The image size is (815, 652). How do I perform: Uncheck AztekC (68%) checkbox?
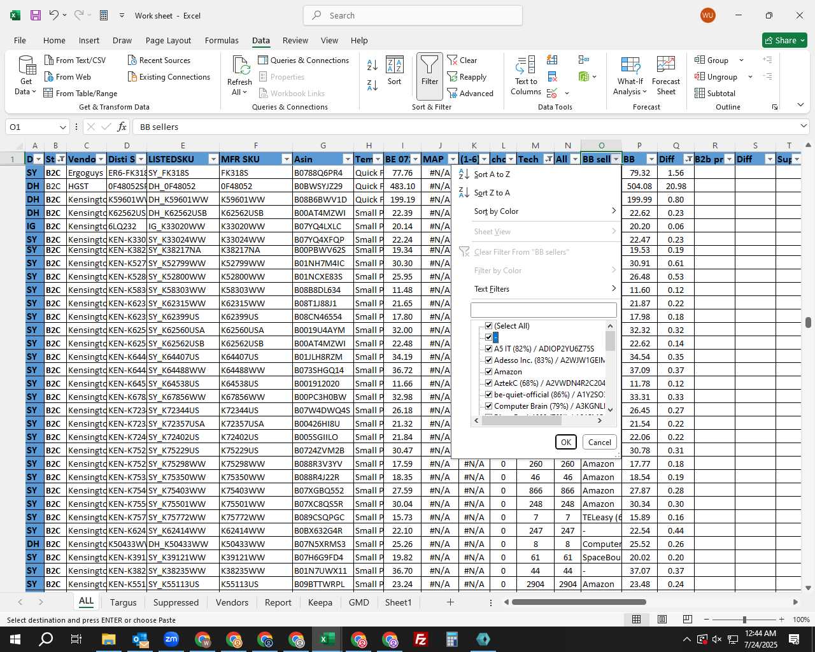tap(489, 383)
